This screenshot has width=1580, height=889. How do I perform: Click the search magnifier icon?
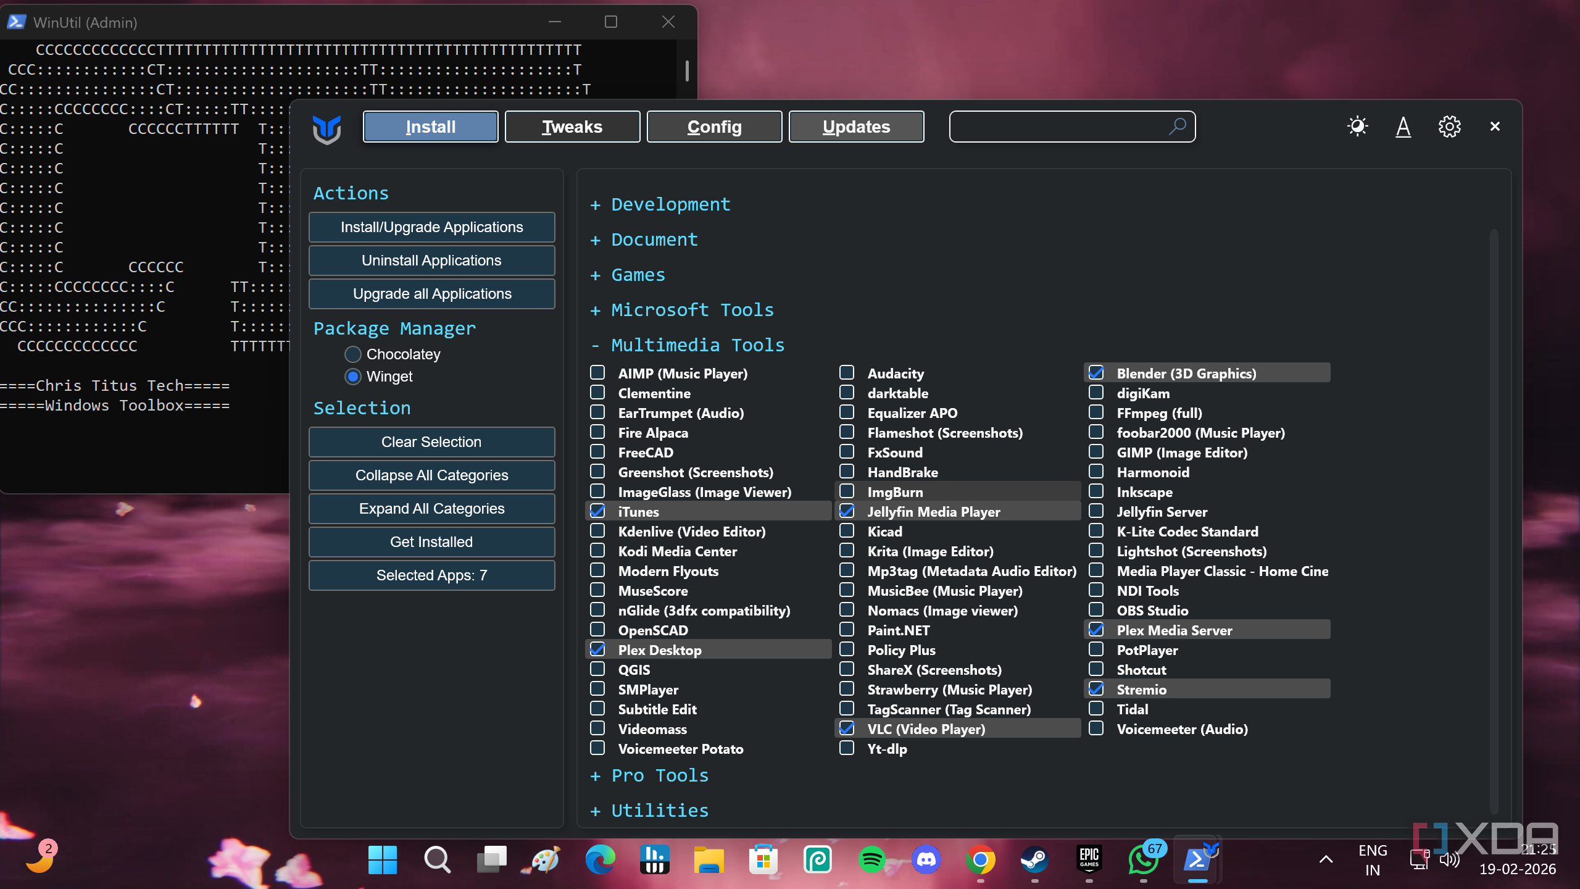[x=1178, y=126]
